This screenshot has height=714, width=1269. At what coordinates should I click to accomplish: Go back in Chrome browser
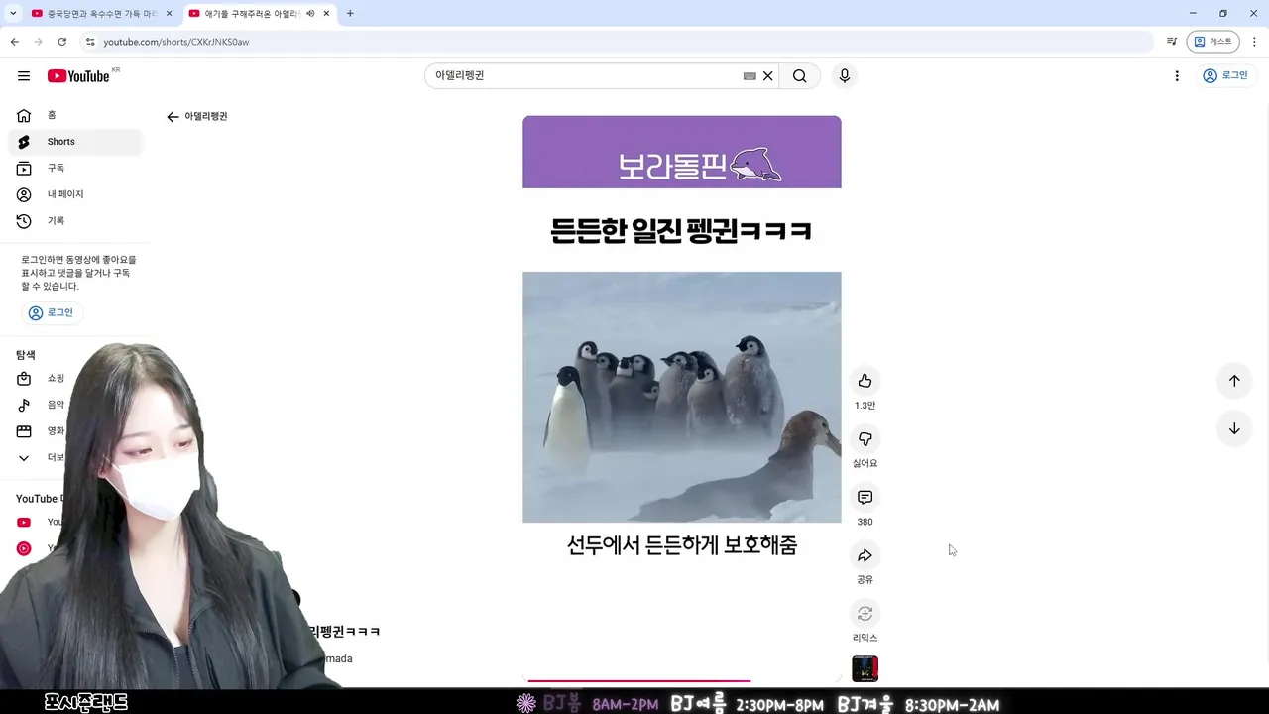pyautogui.click(x=14, y=42)
